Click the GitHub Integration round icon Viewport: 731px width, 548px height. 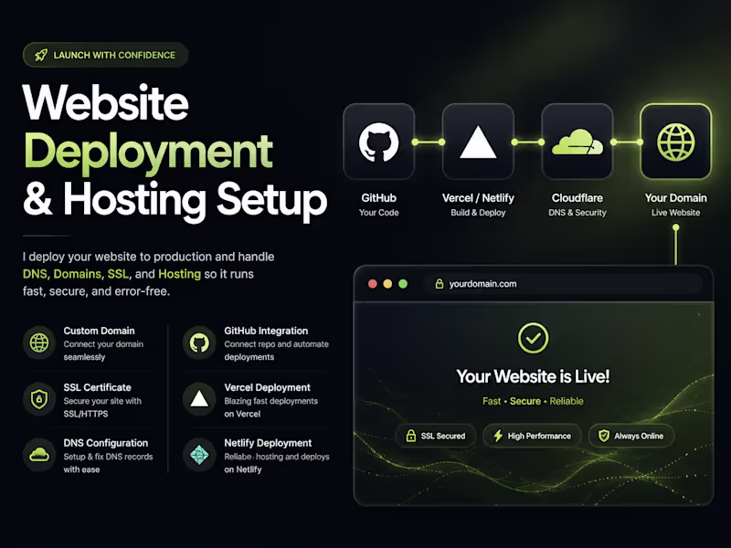199,342
